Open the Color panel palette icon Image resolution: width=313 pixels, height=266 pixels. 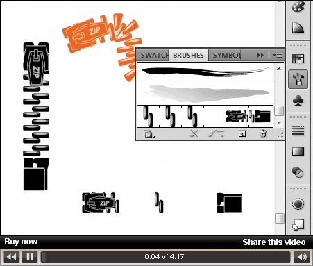pyautogui.click(x=298, y=6)
